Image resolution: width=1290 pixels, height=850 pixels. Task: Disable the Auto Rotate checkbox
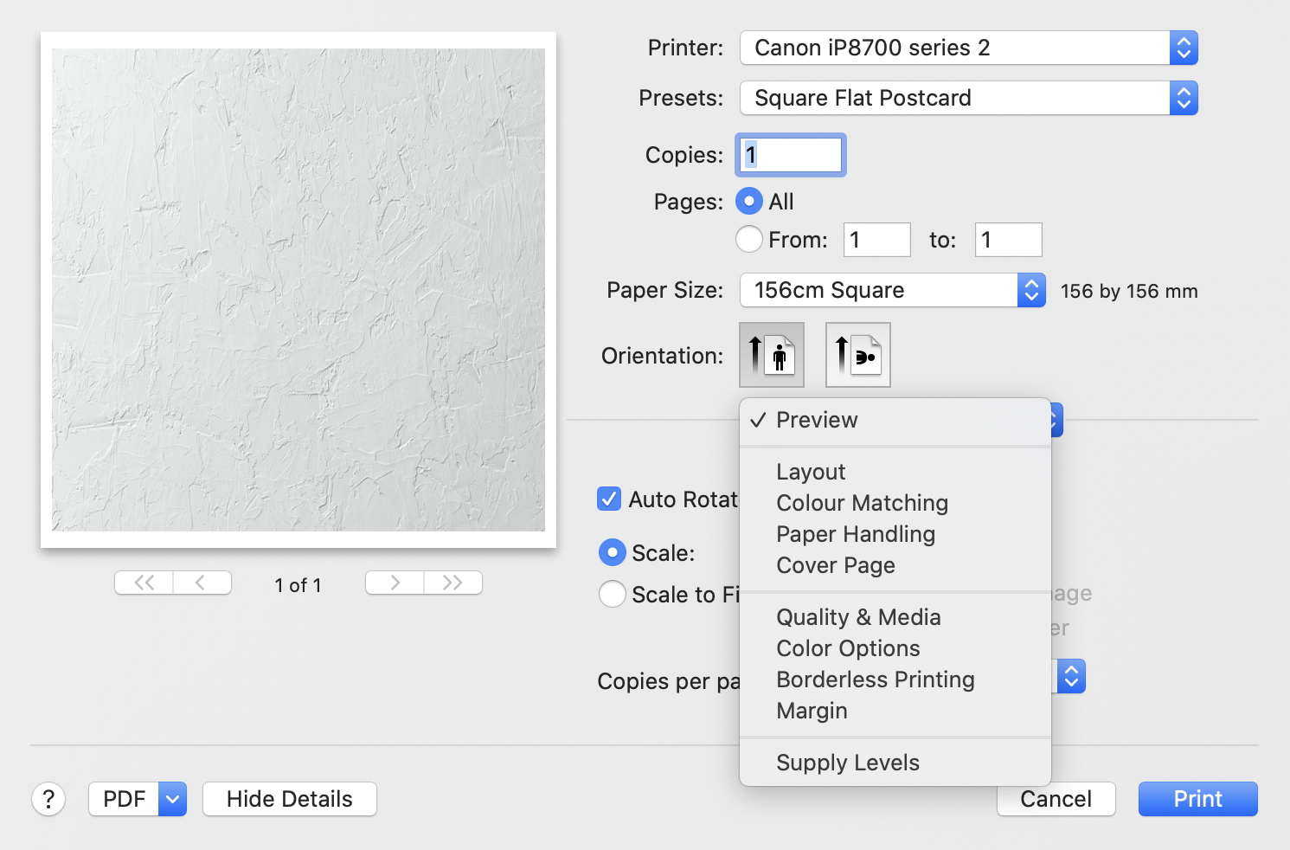pyautogui.click(x=609, y=499)
